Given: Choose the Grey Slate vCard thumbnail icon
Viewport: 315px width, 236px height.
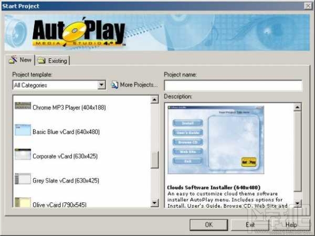Looking at the screenshot, I should 23,179.
